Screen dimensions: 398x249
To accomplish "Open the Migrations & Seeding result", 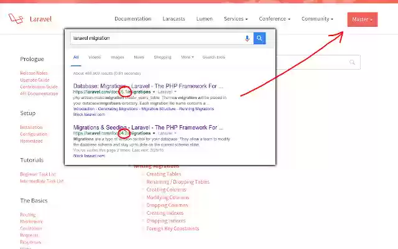I will 148,127.
